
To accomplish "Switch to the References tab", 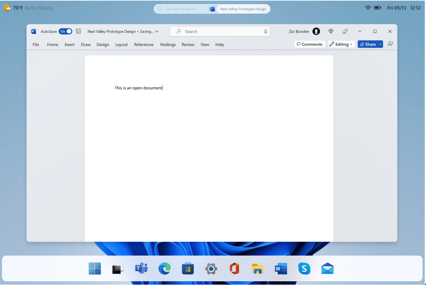I will 144,45.
